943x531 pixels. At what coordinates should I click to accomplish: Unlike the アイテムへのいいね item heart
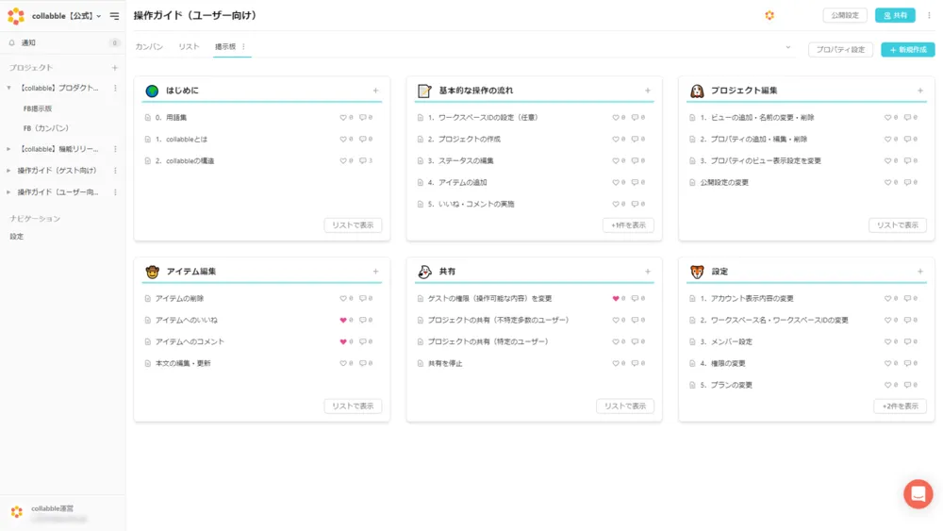tap(343, 321)
